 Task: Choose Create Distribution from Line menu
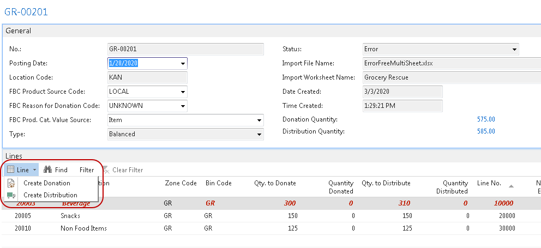pyautogui.click(x=50, y=195)
